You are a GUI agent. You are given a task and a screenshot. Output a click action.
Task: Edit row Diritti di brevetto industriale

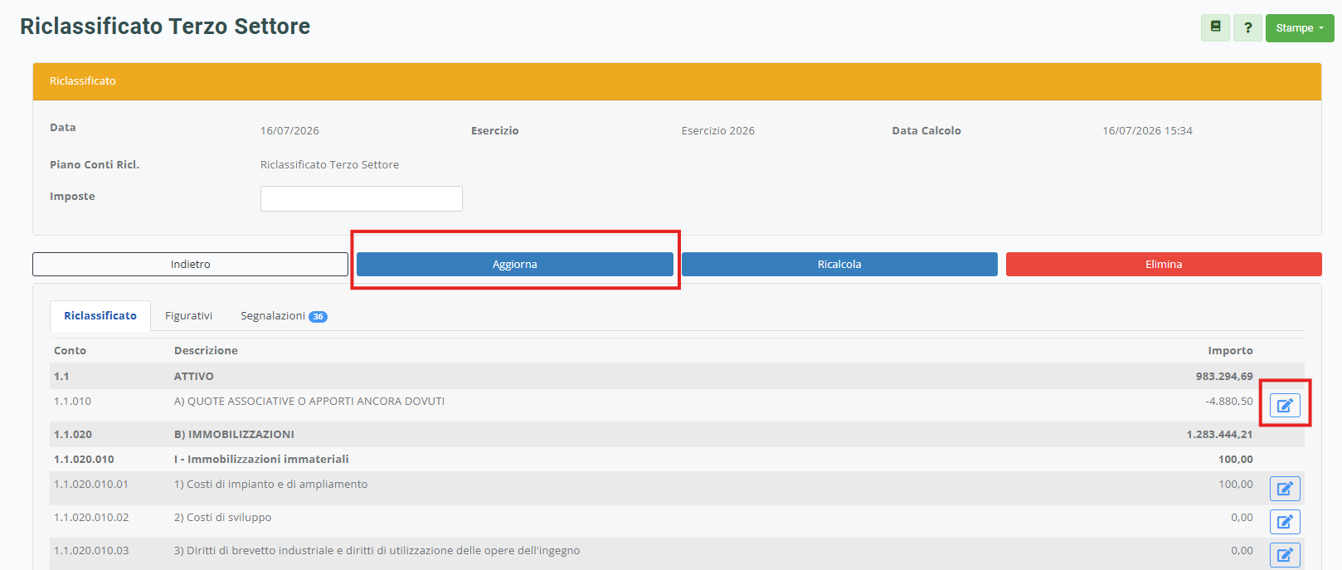coord(1285,555)
